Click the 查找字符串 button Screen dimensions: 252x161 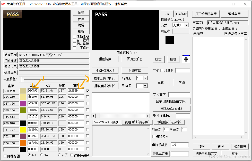tap(160, 154)
